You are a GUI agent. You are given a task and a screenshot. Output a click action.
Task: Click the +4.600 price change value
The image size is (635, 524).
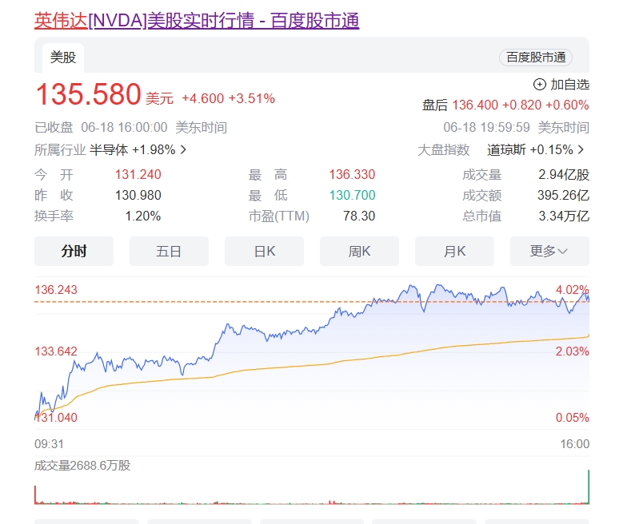[203, 98]
